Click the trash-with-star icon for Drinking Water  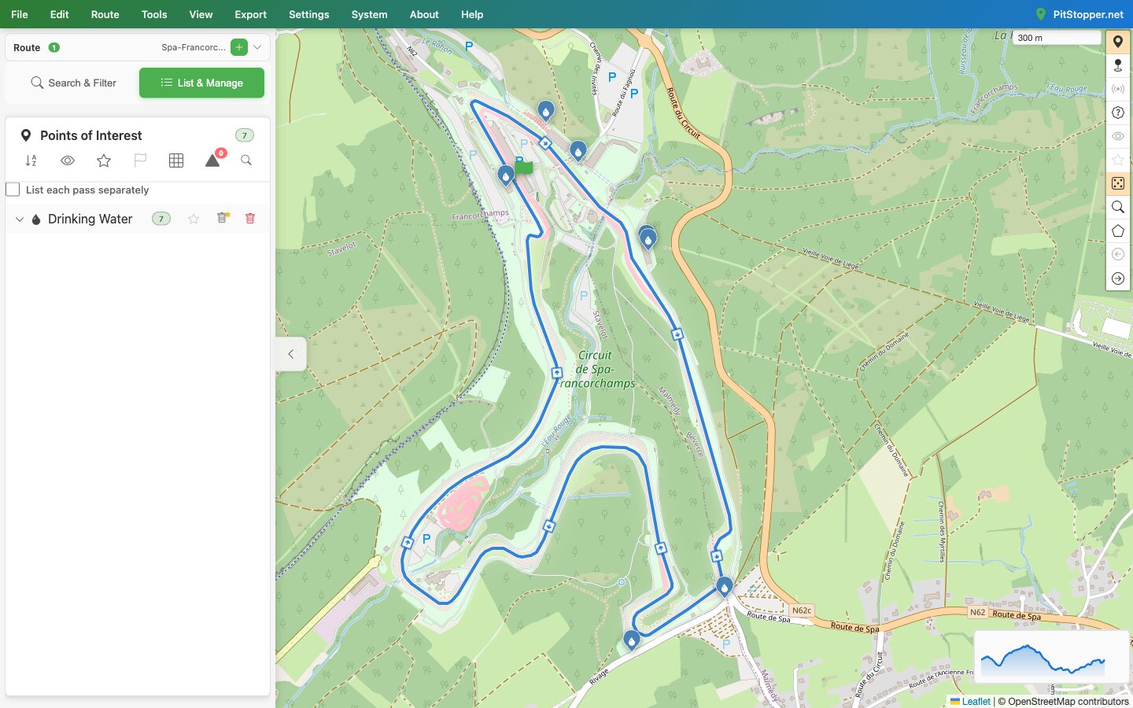(x=223, y=218)
